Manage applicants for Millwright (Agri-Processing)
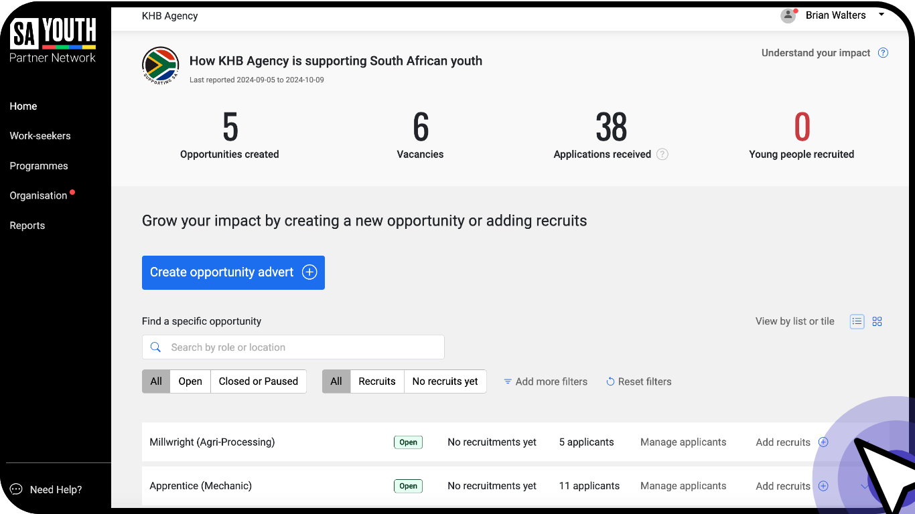Screen dimensions: 915x514 pyautogui.click(x=683, y=442)
